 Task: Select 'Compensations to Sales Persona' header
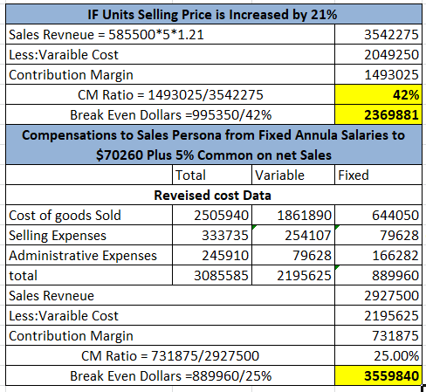214,145
